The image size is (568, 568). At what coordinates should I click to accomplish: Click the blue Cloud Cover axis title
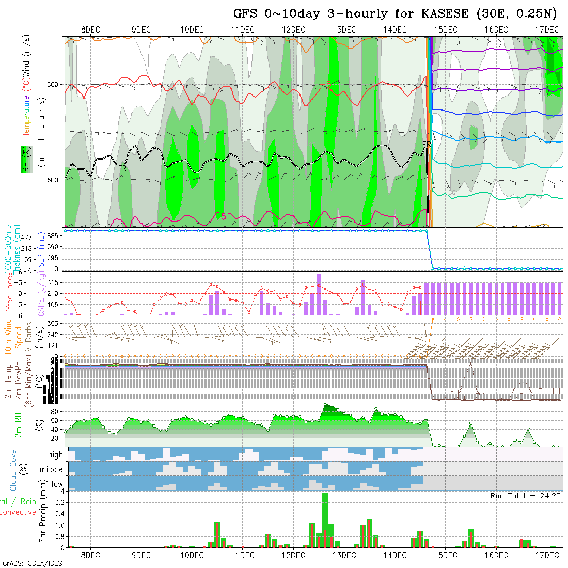[x=13, y=469]
